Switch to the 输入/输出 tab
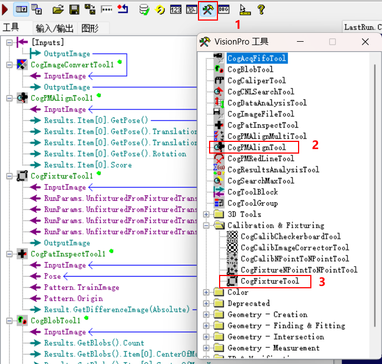 coord(54,28)
